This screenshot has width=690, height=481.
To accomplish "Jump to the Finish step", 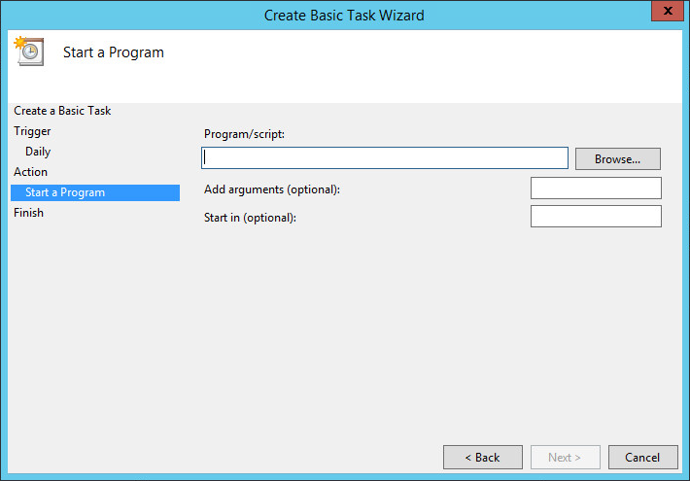I will pyautogui.click(x=29, y=213).
